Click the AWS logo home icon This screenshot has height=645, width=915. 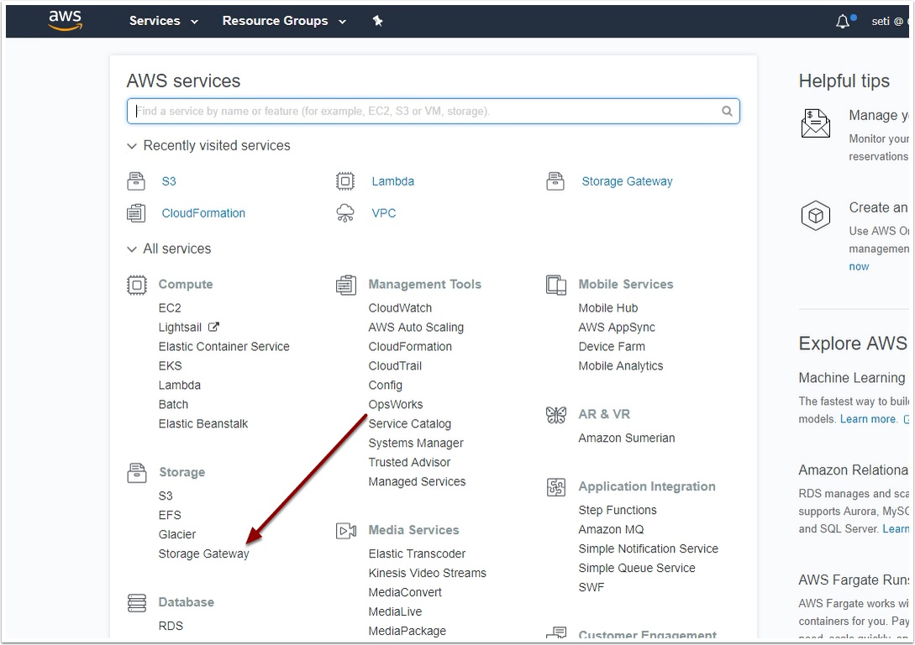(65, 20)
